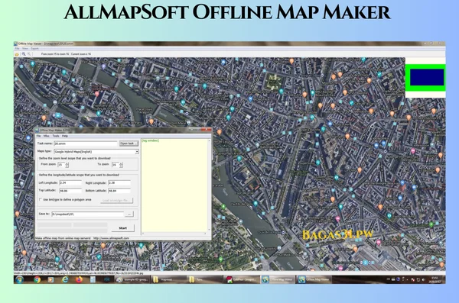Open the Export menu in Offline Map Viewer

point(34,49)
